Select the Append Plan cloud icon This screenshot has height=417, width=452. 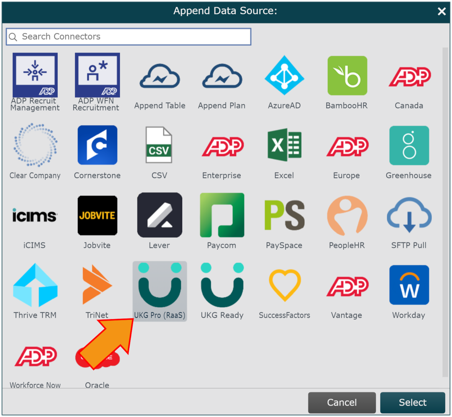pyautogui.click(x=222, y=76)
